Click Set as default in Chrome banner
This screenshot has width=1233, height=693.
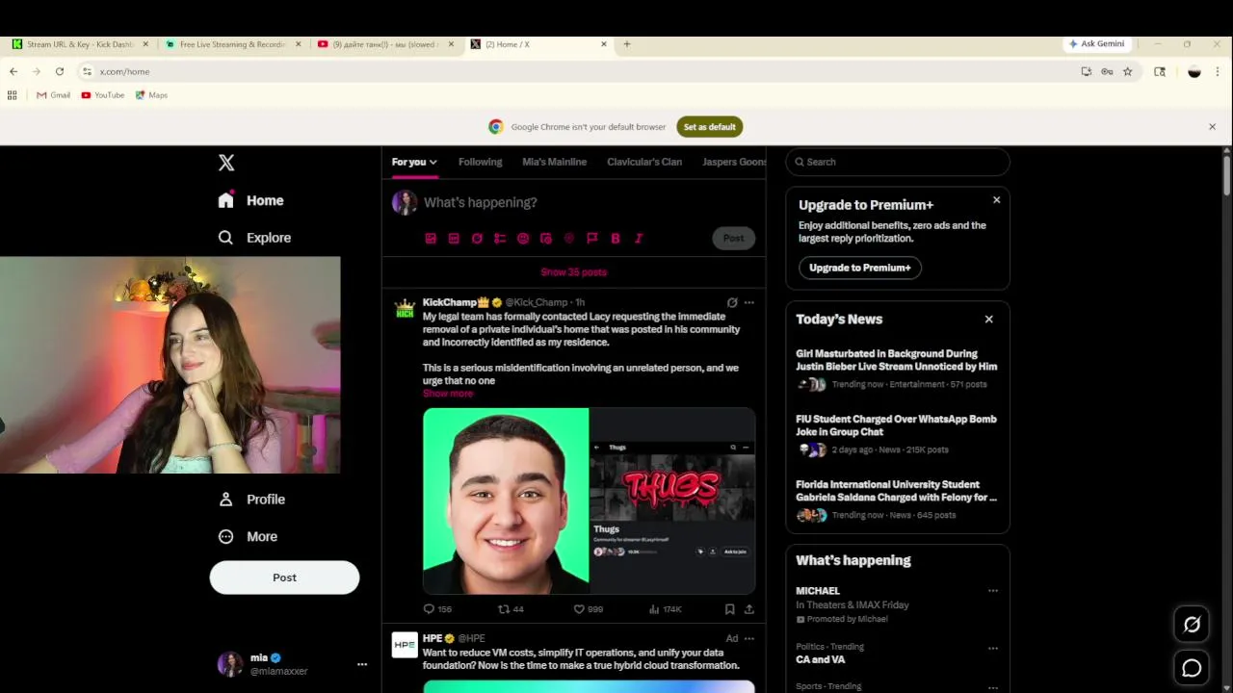(x=710, y=127)
